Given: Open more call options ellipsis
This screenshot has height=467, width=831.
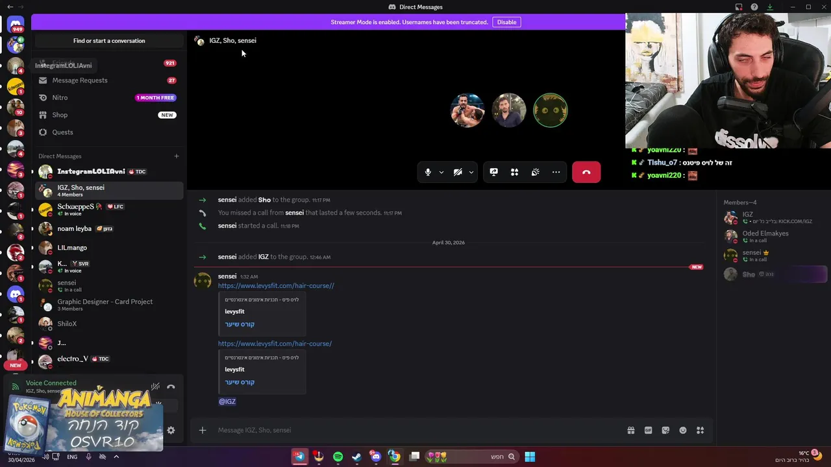Looking at the screenshot, I should tap(556, 172).
